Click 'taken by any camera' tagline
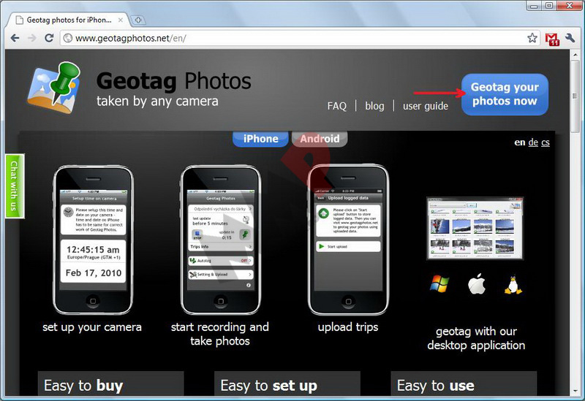585x401 pixels. [157, 102]
